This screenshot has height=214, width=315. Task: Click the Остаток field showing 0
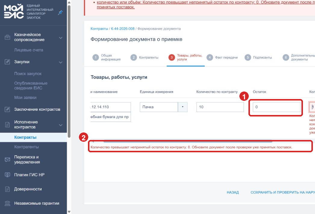pyautogui.click(x=276, y=107)
